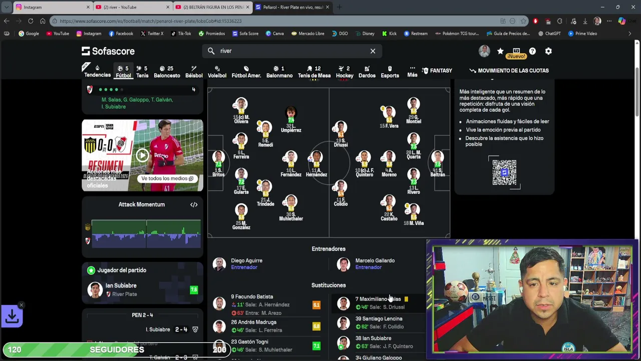Click Ian Subiabre's 7.8 rating badge
Screen dimensions: 641x361
point(194,290)
